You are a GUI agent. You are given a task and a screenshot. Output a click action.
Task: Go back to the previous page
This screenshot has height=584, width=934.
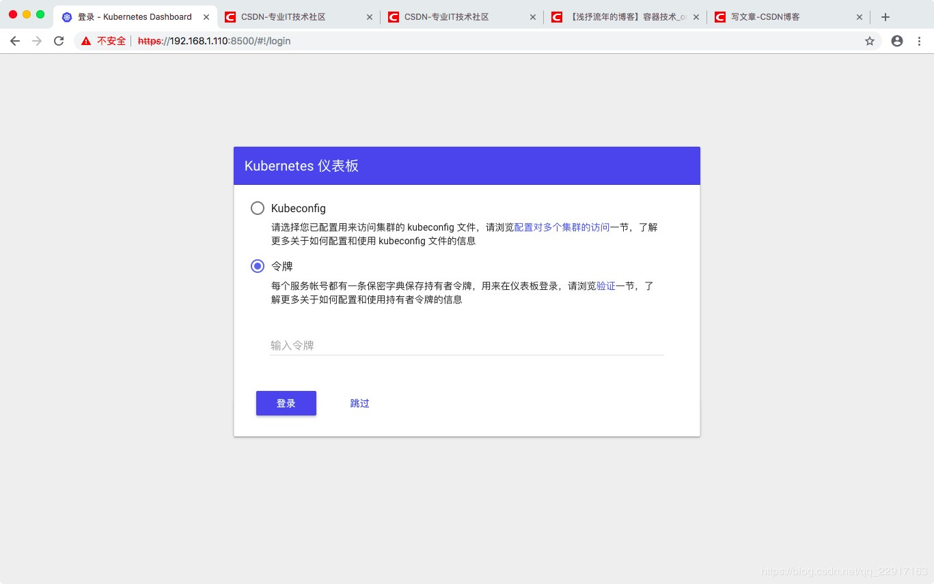pyautogui.click(x=15, y=41)
